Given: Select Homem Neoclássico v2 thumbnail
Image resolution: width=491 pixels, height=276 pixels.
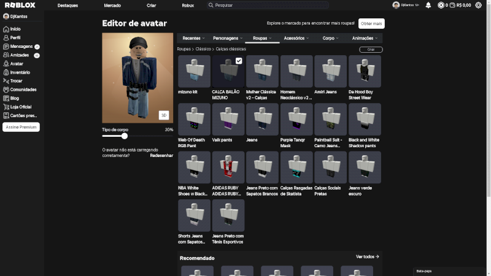Looking at the screenshot, I should tap(296, 71).
